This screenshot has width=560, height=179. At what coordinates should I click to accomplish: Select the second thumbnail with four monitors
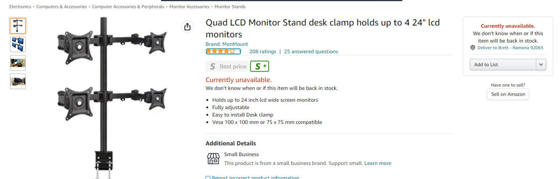(x=18, y=44)
